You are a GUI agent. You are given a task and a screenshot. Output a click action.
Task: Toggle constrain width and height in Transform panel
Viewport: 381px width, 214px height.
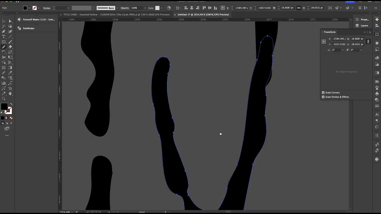click(368, 42)
